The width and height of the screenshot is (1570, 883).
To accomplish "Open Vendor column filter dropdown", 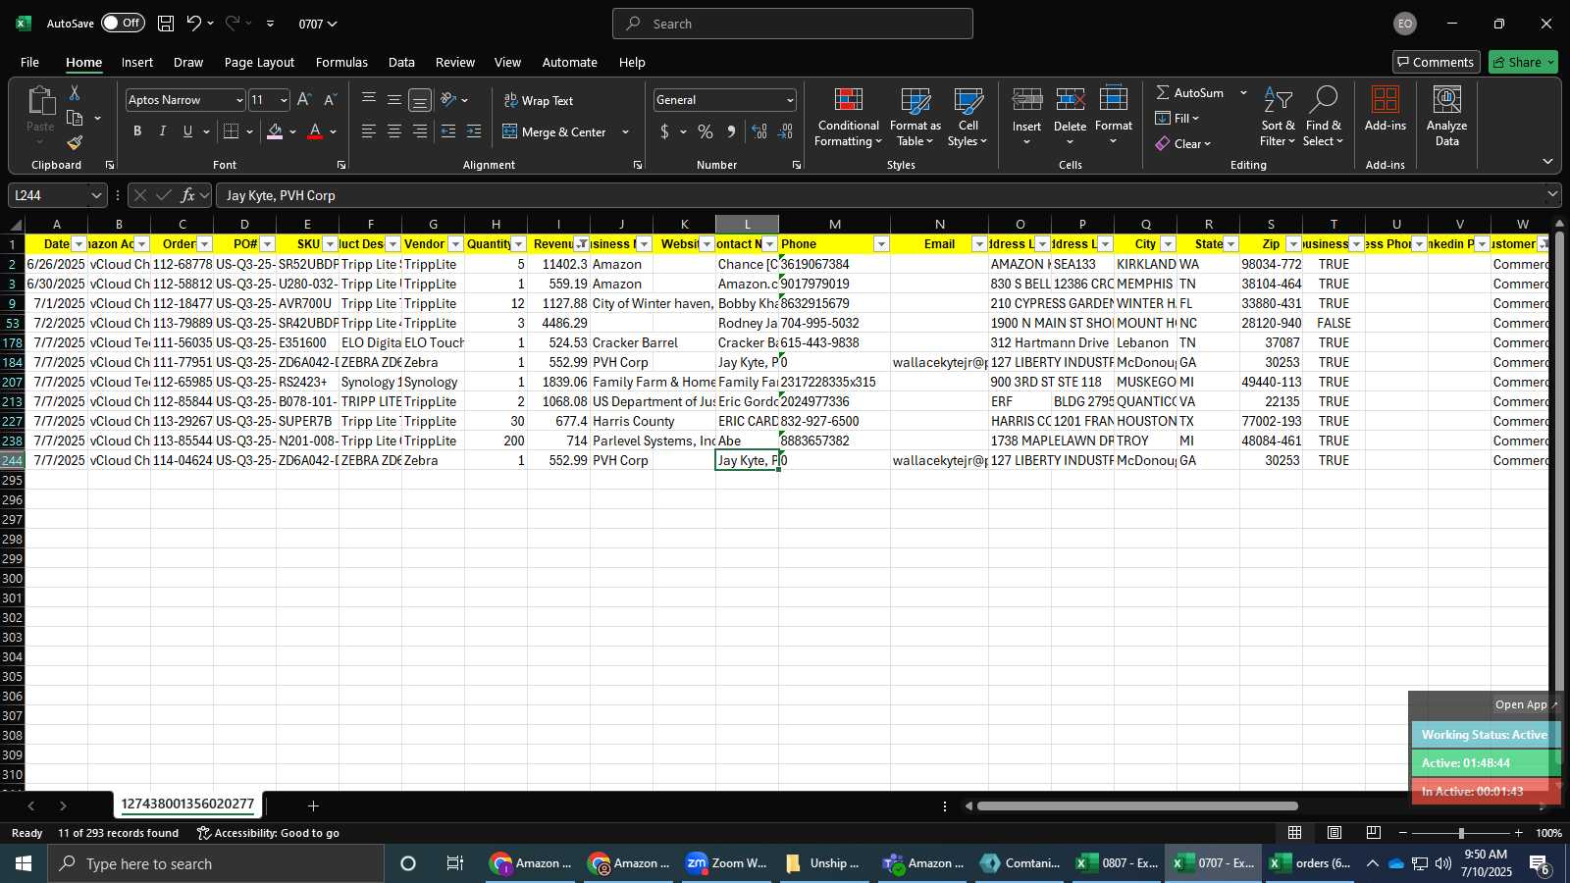I will pos(455,244).
